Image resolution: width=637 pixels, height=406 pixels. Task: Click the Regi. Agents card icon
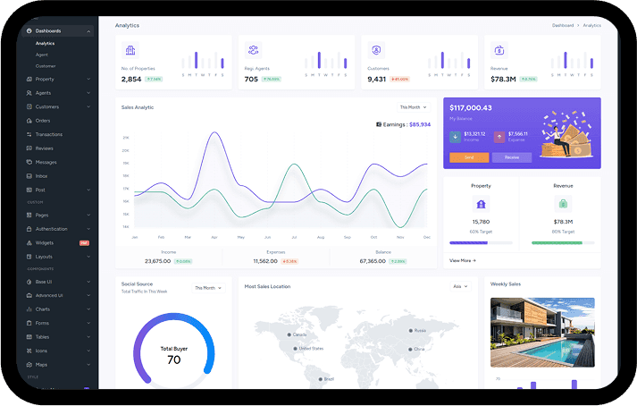pyautogui.click(x=254, y=50)
